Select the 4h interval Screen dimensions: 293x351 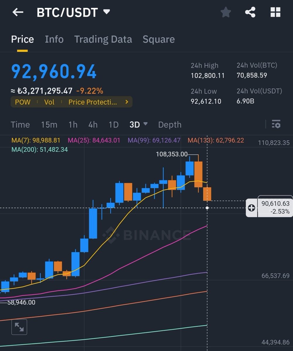(x=93, y=125)
